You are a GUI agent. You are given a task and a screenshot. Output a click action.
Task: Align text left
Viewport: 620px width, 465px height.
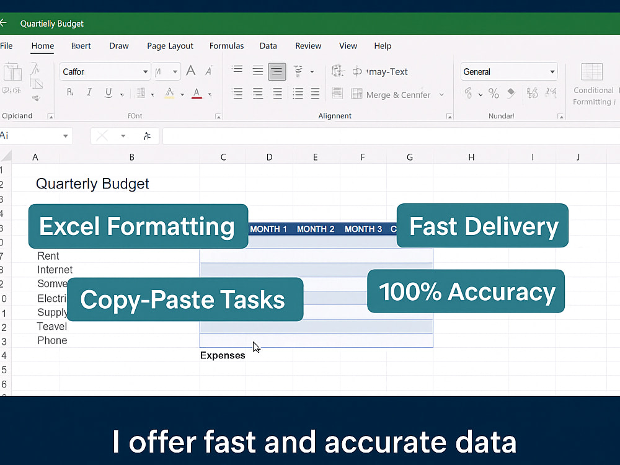(237, 94)
